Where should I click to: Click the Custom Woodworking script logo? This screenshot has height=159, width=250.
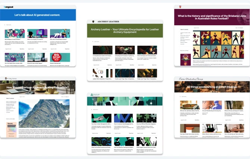pyautogui.click(x=191, y=79)
